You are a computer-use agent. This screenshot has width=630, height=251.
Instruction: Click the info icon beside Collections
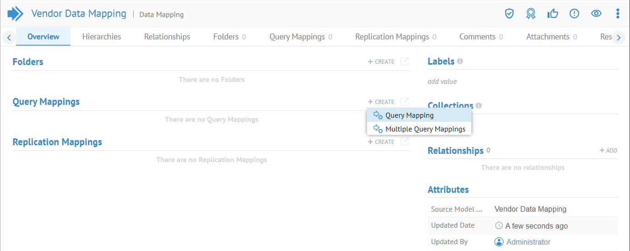pos(478,105)
